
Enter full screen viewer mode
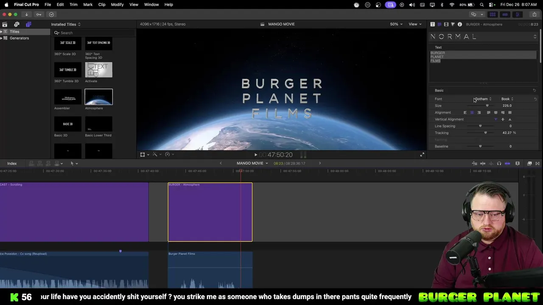422,155
